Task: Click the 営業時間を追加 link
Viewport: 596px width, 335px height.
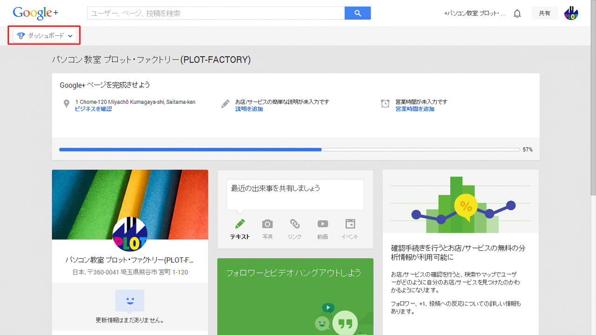Action: coord(414,109)
